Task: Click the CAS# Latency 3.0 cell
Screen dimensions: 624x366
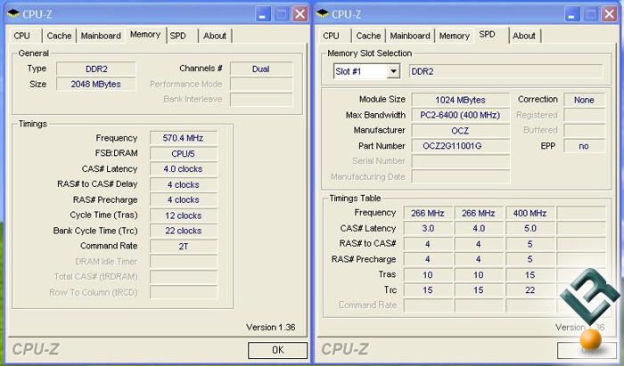Action: pyautogui.click(x=428, y=229)
